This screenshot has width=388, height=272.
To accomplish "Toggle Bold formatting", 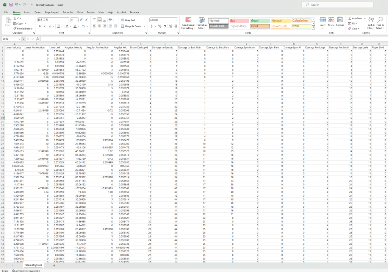I will click(39, 26).
